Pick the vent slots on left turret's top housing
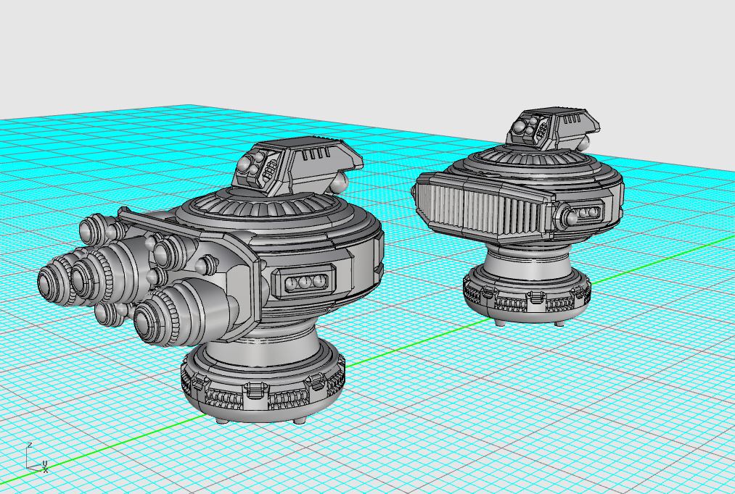The image size is (735, 494). tap(316, 155)
